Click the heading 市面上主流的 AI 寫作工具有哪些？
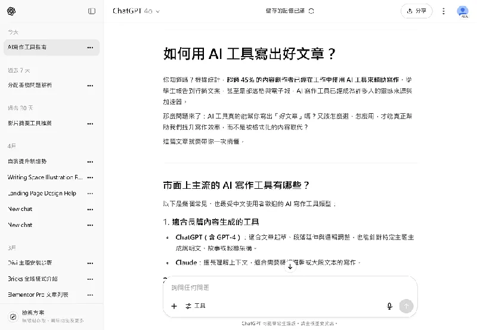The image size is (477, 330). [x=236, y=185]
